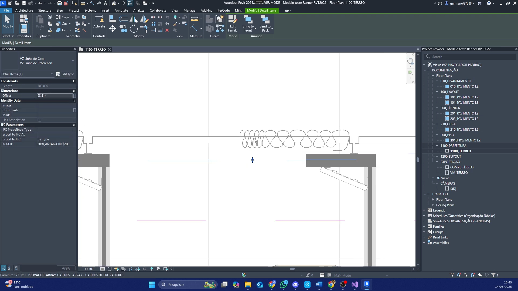This screenshot has width=518, height=291.
Task: Expand the Legends node
Action: pos(424,210)
